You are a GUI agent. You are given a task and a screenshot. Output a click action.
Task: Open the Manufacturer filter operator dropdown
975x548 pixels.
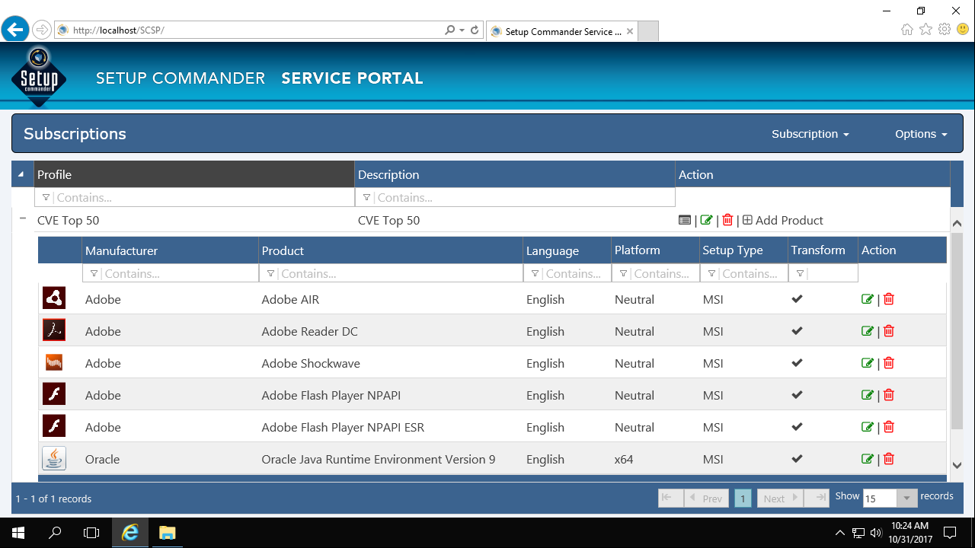click(x=94, y=273)
